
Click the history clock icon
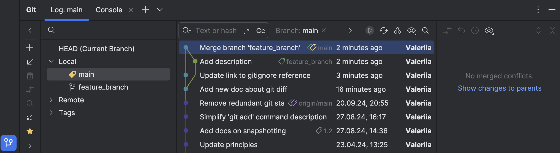point(475,30)
